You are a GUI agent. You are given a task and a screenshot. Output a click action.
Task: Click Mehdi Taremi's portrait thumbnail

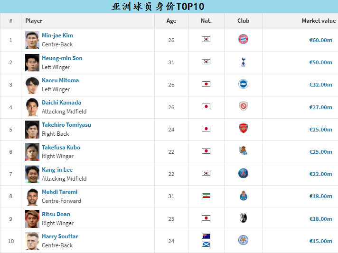32,196
